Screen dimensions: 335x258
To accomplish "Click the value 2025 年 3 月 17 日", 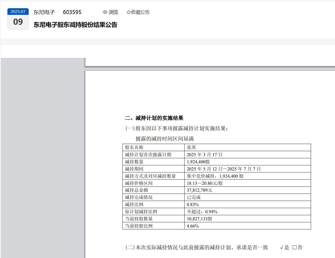I will (205, 155).
